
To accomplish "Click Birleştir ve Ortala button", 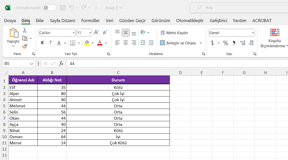I will pos(178,43).
